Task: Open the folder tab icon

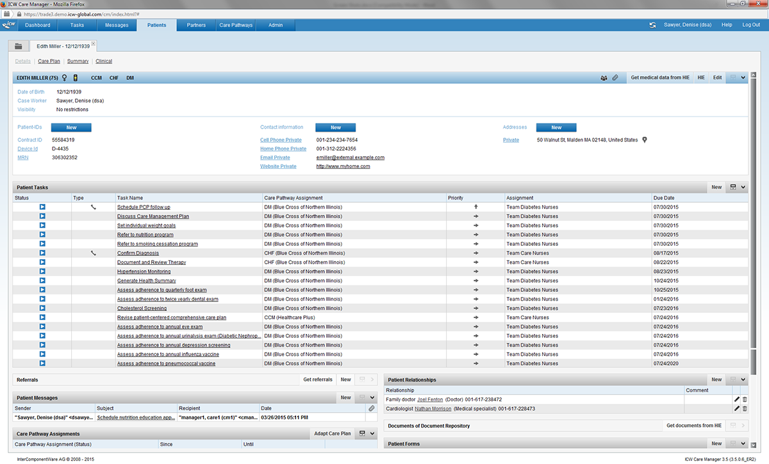Action: tap(19, 46)
